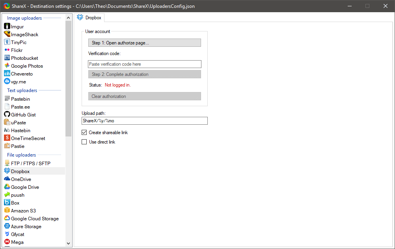Uncheck Create shareable link checkbox
Viewport: 395px width, 249px height.
(84, 133)
